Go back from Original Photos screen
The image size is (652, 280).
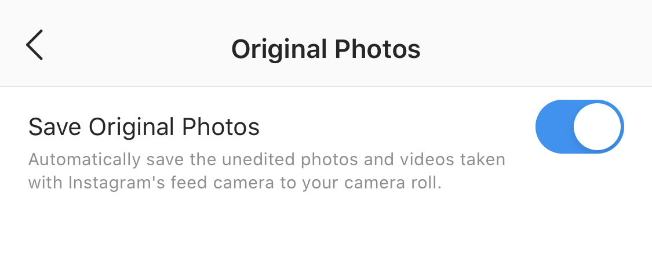coord(34,45)
